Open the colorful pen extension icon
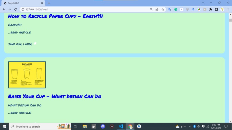The image size is (232, 130). pyautogui.click(x=199, y=9)
